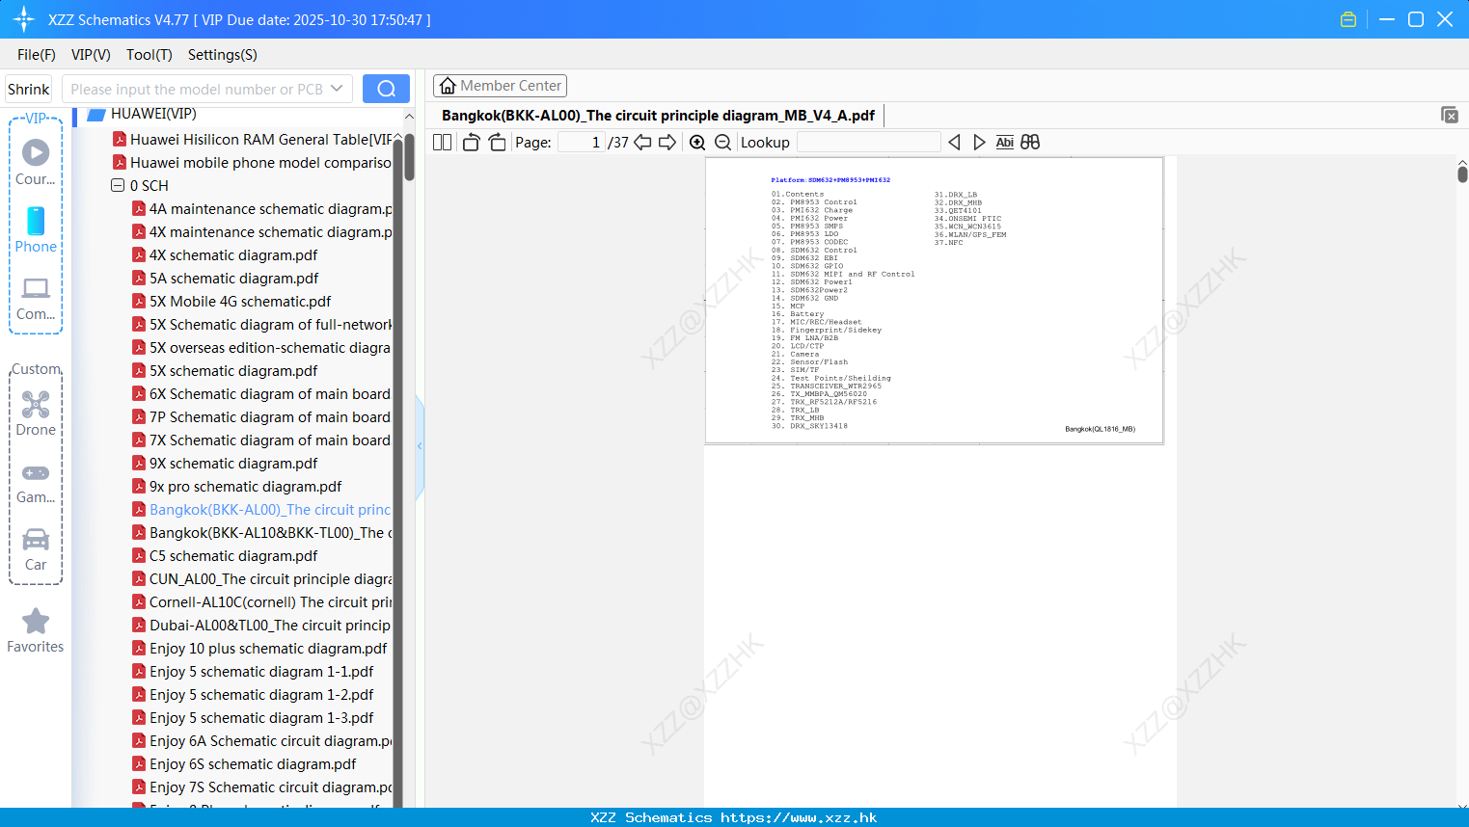Open CUN_AL00 circuit principle diagram
The image size is (1469, 827).
(x=270, y=579)
